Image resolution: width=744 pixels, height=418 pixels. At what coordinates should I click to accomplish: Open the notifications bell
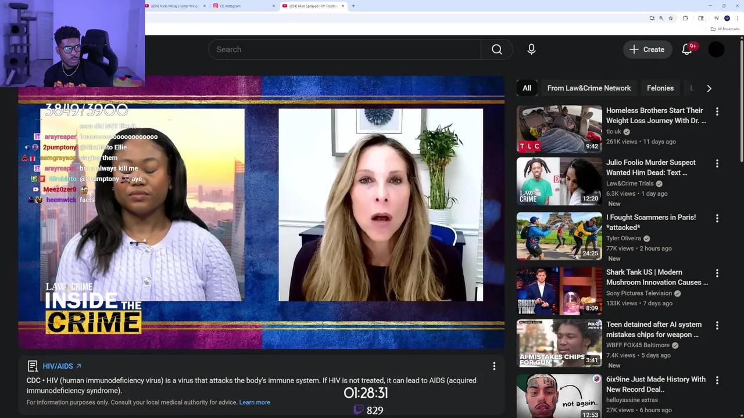coord(687,49)
